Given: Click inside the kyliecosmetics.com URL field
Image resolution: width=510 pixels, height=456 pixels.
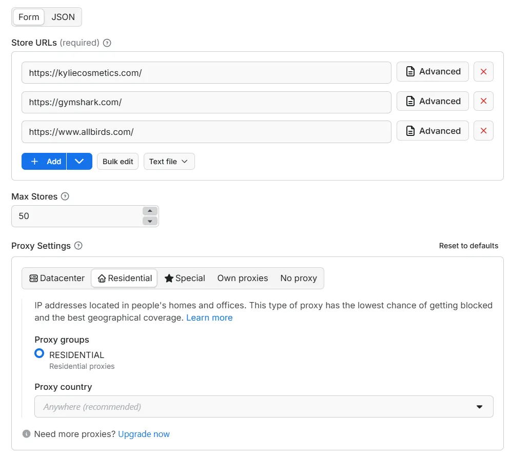Looking at the screenshot, I should pyautogui.click(x=205, y=71).
